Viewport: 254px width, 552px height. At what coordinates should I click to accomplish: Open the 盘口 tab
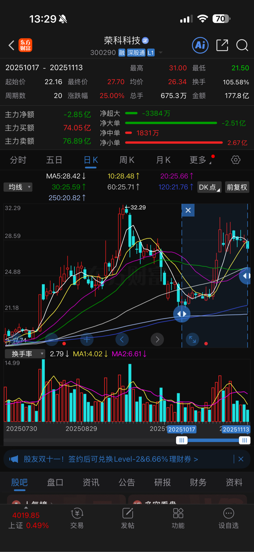55,483
